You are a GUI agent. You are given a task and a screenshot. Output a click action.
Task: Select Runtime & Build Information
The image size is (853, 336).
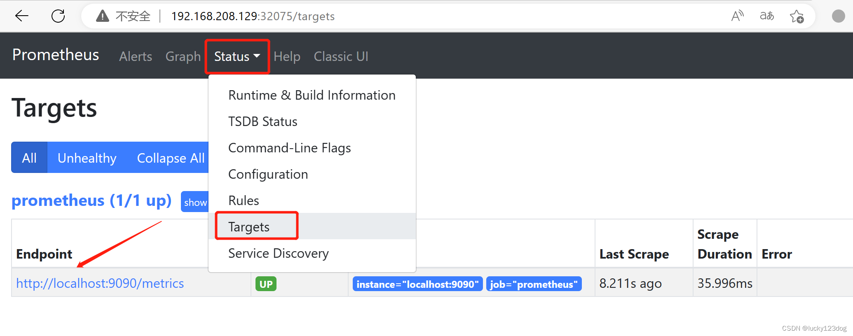(x=312, y=95)
